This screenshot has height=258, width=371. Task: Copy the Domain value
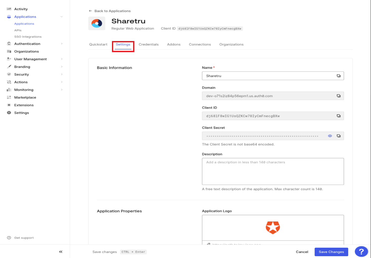[339, 96]
